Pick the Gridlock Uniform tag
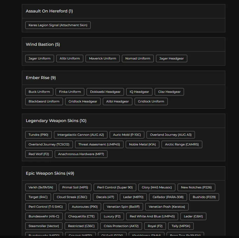The image size is (239, 238). click(151, 101)
